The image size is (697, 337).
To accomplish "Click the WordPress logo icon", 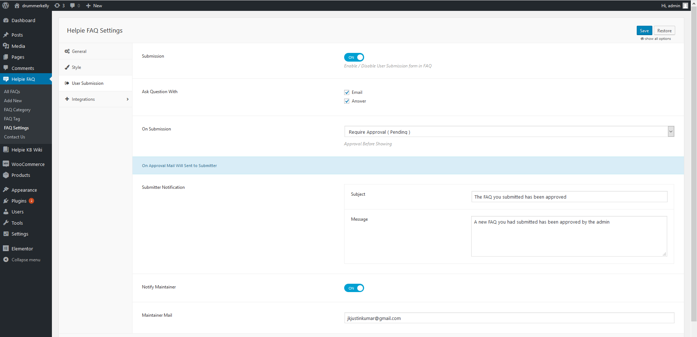I will [x=6, y=5].
